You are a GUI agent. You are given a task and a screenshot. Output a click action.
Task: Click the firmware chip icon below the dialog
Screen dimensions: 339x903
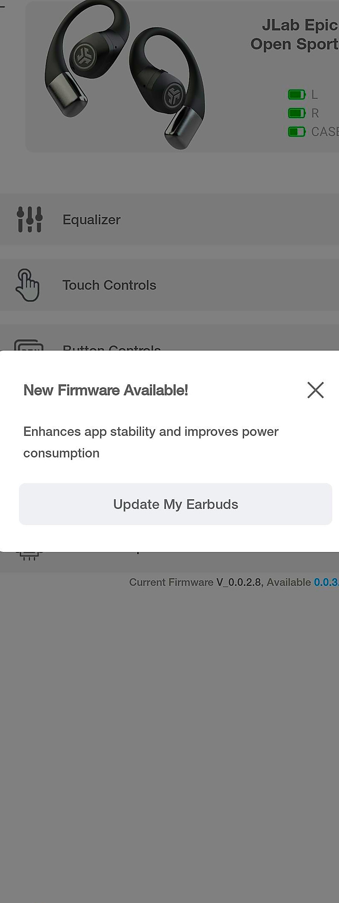point(29,556)
